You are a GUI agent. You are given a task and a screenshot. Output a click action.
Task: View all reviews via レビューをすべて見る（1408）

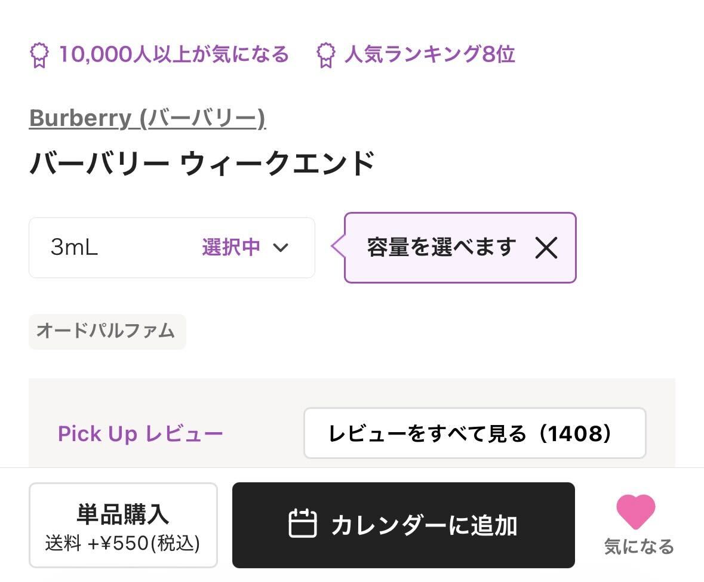click(474, 433)
